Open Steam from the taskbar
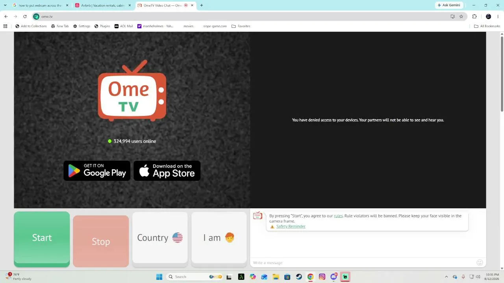The width and height of the screenshot is (504, 283). click(299, 277)
